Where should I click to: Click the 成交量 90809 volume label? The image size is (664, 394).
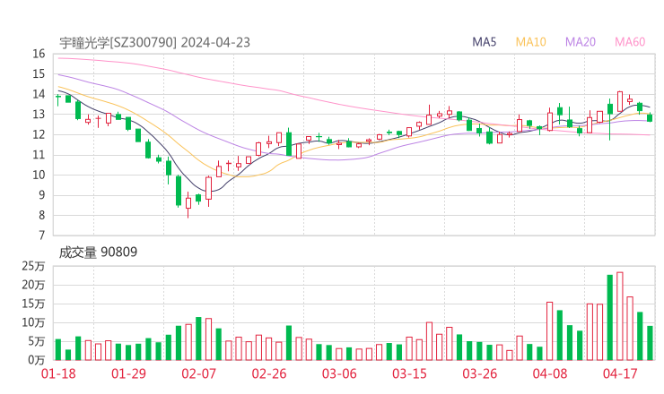coord(98,253)
